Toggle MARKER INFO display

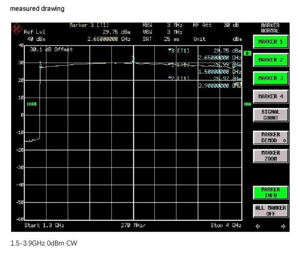point(270,193)
